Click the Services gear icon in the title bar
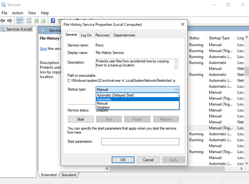Screen dimensions: 249x184 [3, 4]
